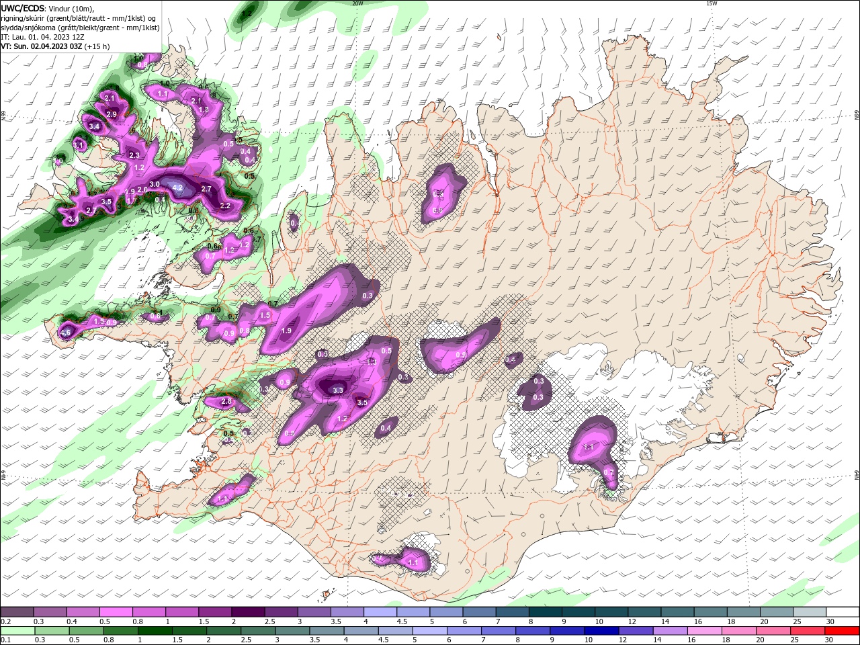Click the '2.3' precipitation value on the map
This screenshot has width=860, height=645.
point(134,155)
